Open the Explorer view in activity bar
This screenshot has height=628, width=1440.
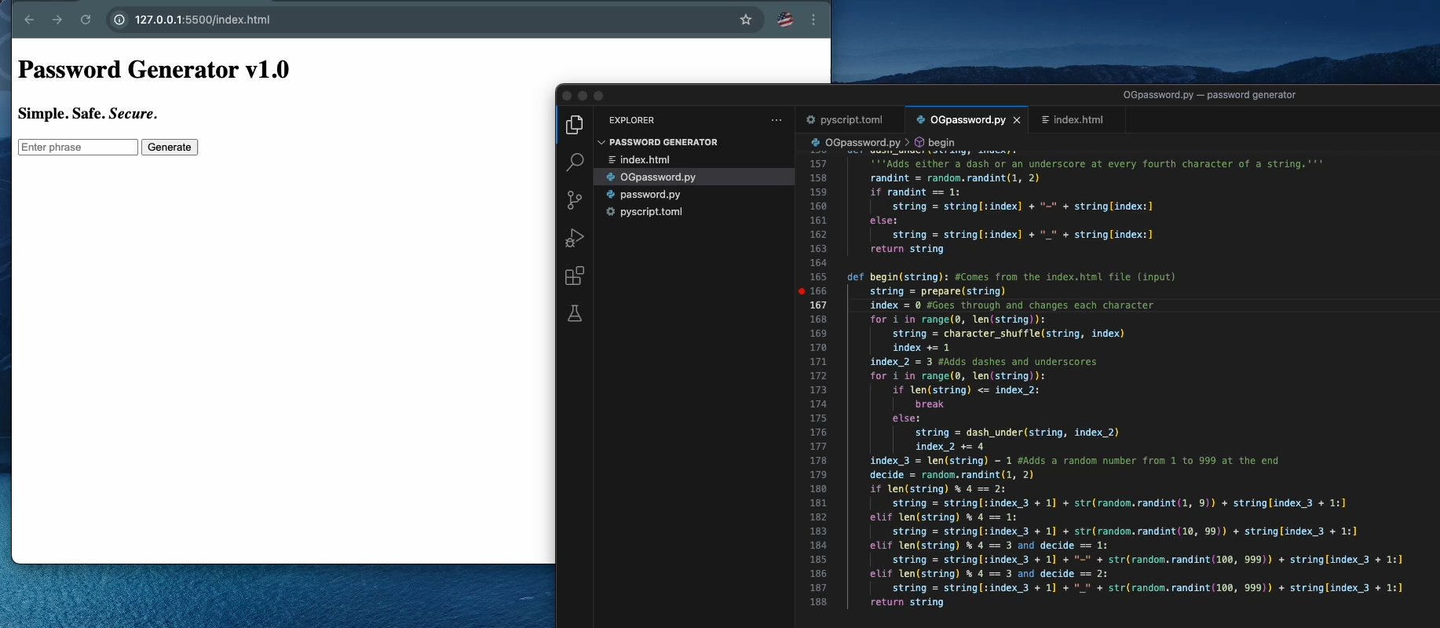click(x=575, y=125)
